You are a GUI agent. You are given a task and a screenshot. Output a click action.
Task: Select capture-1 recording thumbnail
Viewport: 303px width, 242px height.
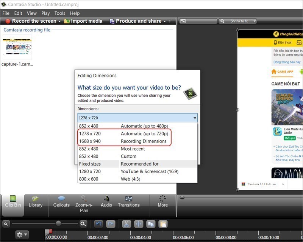coord(17,47)
